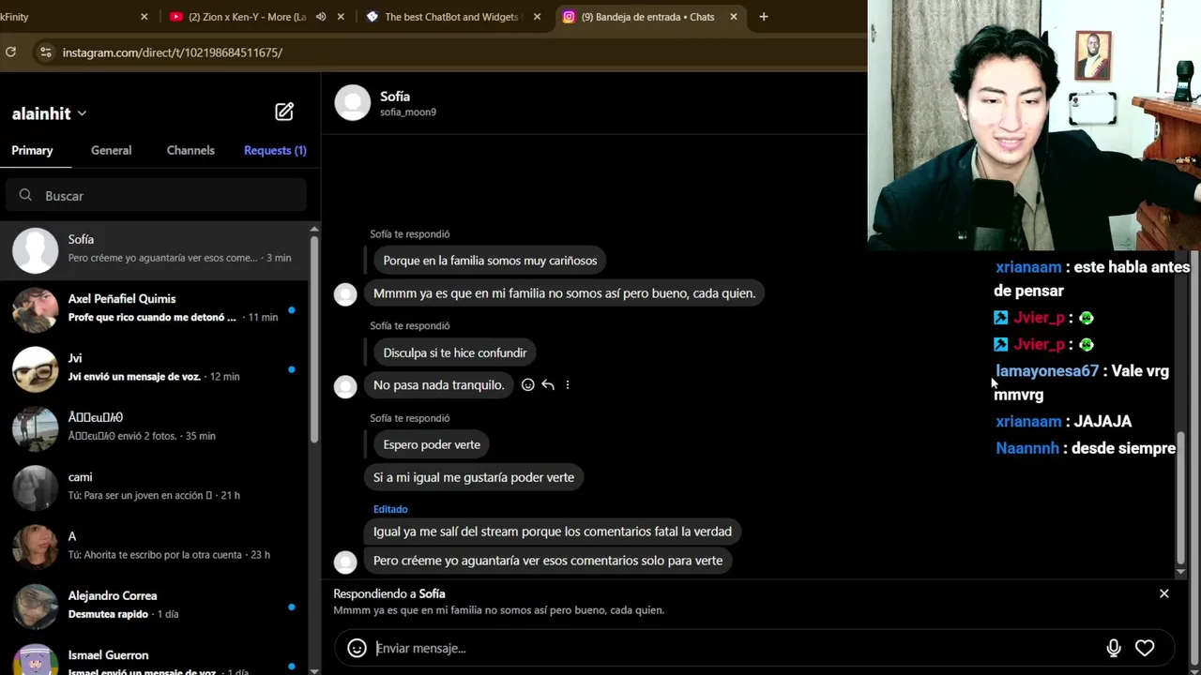Viewport: 1201px width, 675px height.
Task: Open the new message compose icon
Action: pyautogui.click(x=284, y=112)
